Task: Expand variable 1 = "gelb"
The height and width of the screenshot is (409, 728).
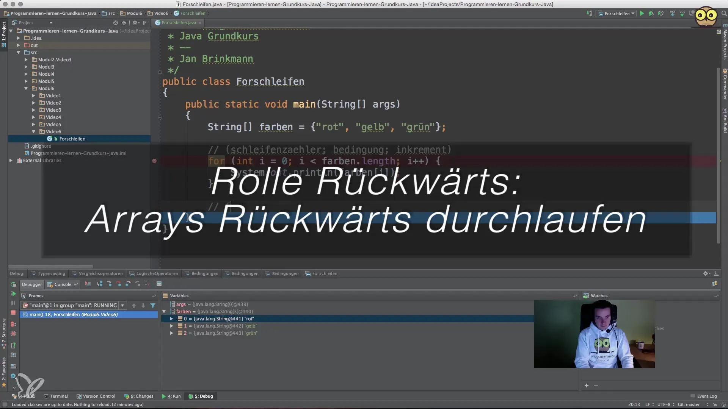Action: (x=172, y=326)
